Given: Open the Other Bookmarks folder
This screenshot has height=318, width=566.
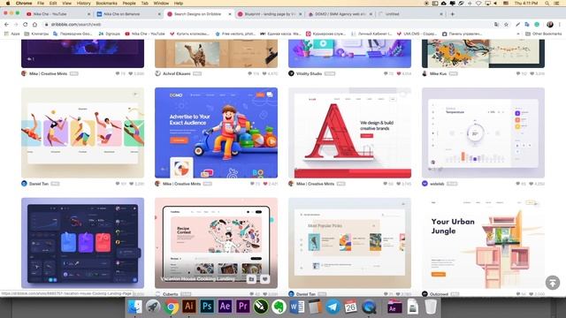Looking at the screenshot, I should (x=543, y=34).
